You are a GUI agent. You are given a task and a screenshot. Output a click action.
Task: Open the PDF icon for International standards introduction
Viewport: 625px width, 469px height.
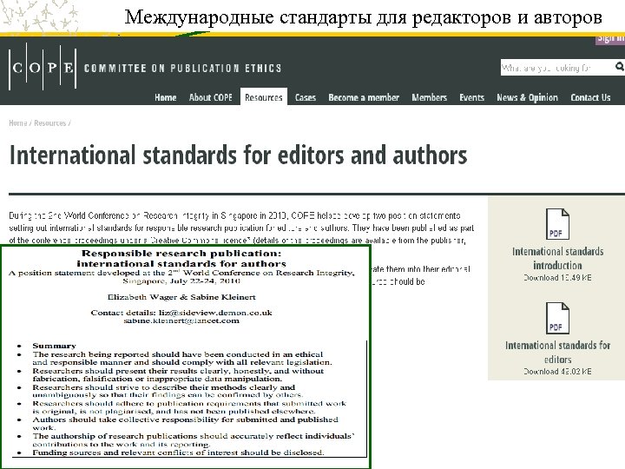[x=557, y=224]
